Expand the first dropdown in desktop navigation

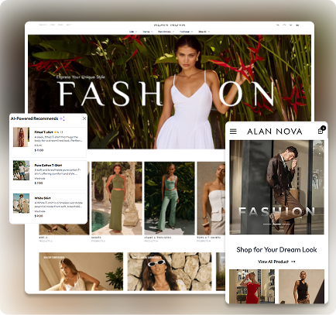(x=133, y=32)
